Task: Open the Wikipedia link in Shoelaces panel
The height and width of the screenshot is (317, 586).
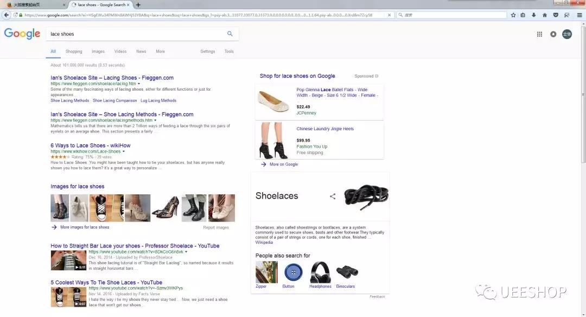Action: tap(264, 242)
